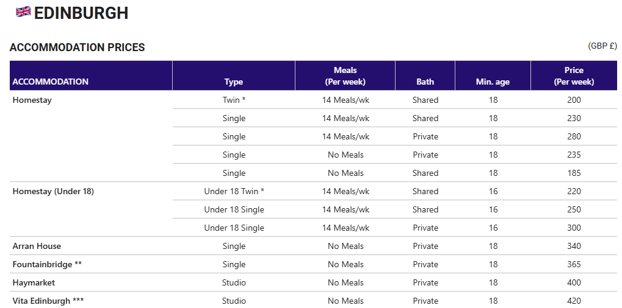This screenshot has height=308, width=622.
Task: Click the Type column header
Action: pos(234,82)
